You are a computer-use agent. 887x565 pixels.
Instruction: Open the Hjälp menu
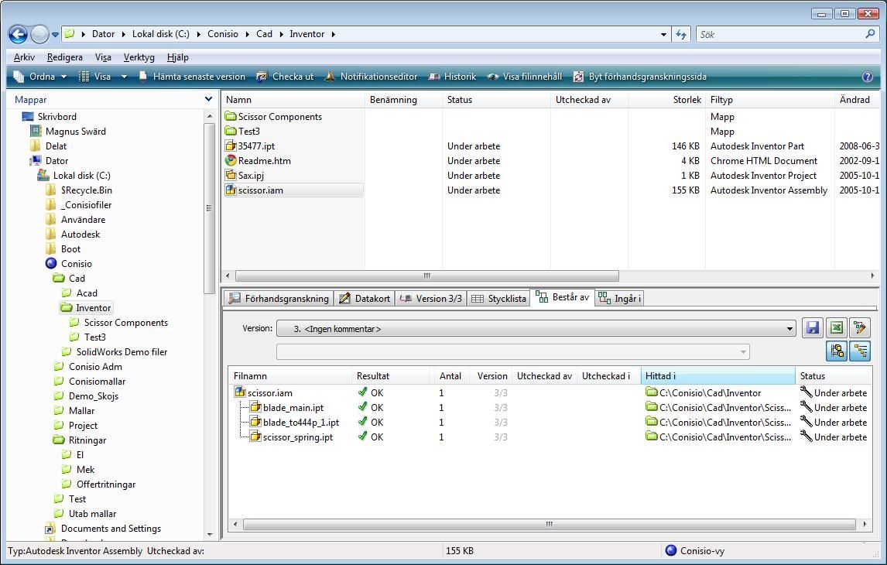click(177, 57)
